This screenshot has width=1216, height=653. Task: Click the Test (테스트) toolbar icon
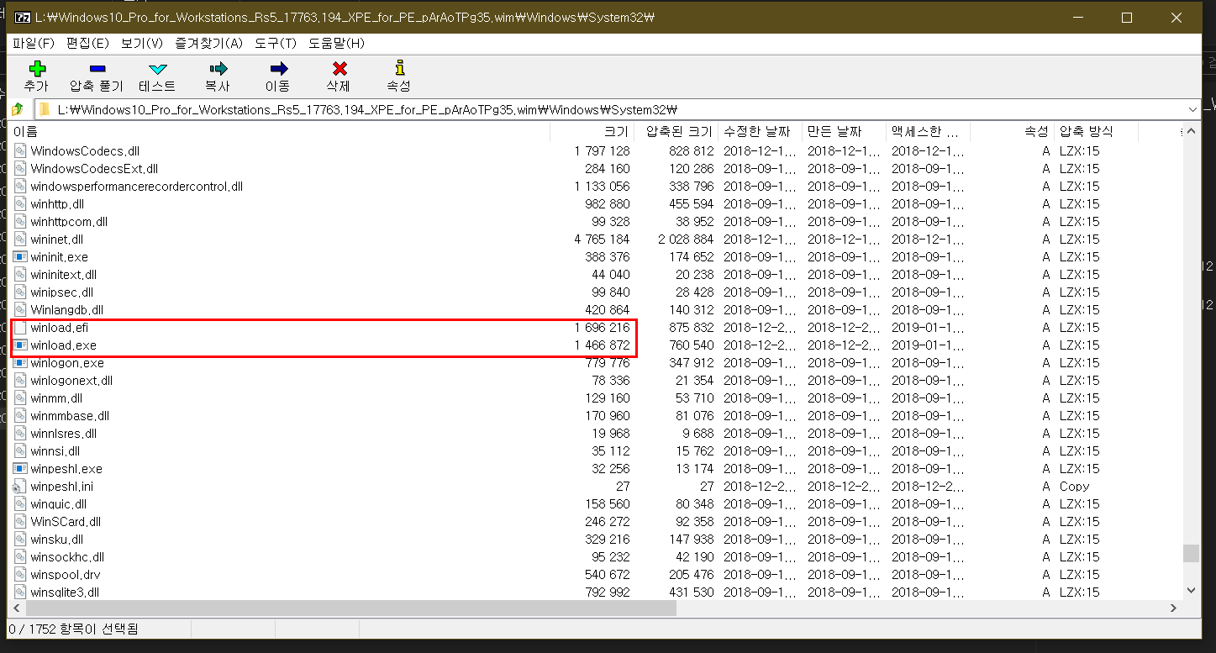click(157, 69)
